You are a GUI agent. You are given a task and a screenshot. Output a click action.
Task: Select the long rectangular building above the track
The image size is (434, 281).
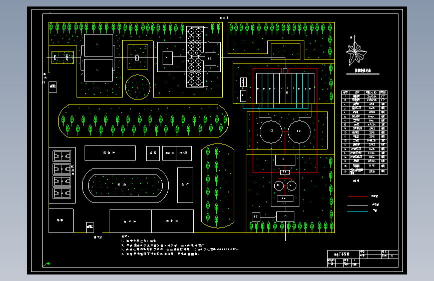click(x=110, y=153)
